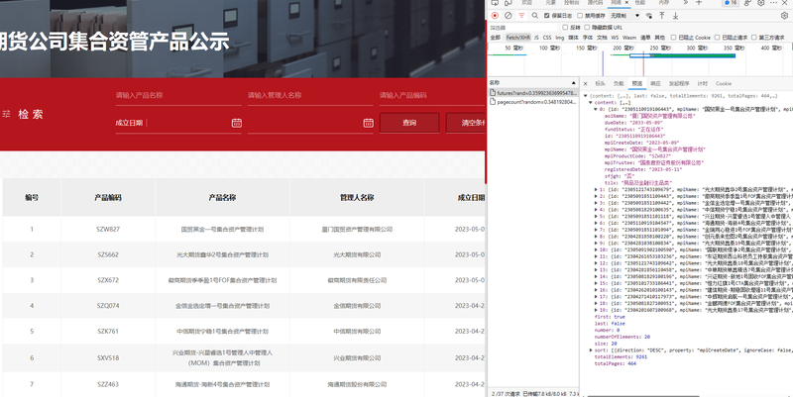Viewport: 793px width, 397px height.
Task: Open the 无限制 throttling dropdown
Action: point(625,16)
